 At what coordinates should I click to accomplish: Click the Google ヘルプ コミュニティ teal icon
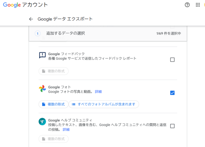[x=42, y=121]
